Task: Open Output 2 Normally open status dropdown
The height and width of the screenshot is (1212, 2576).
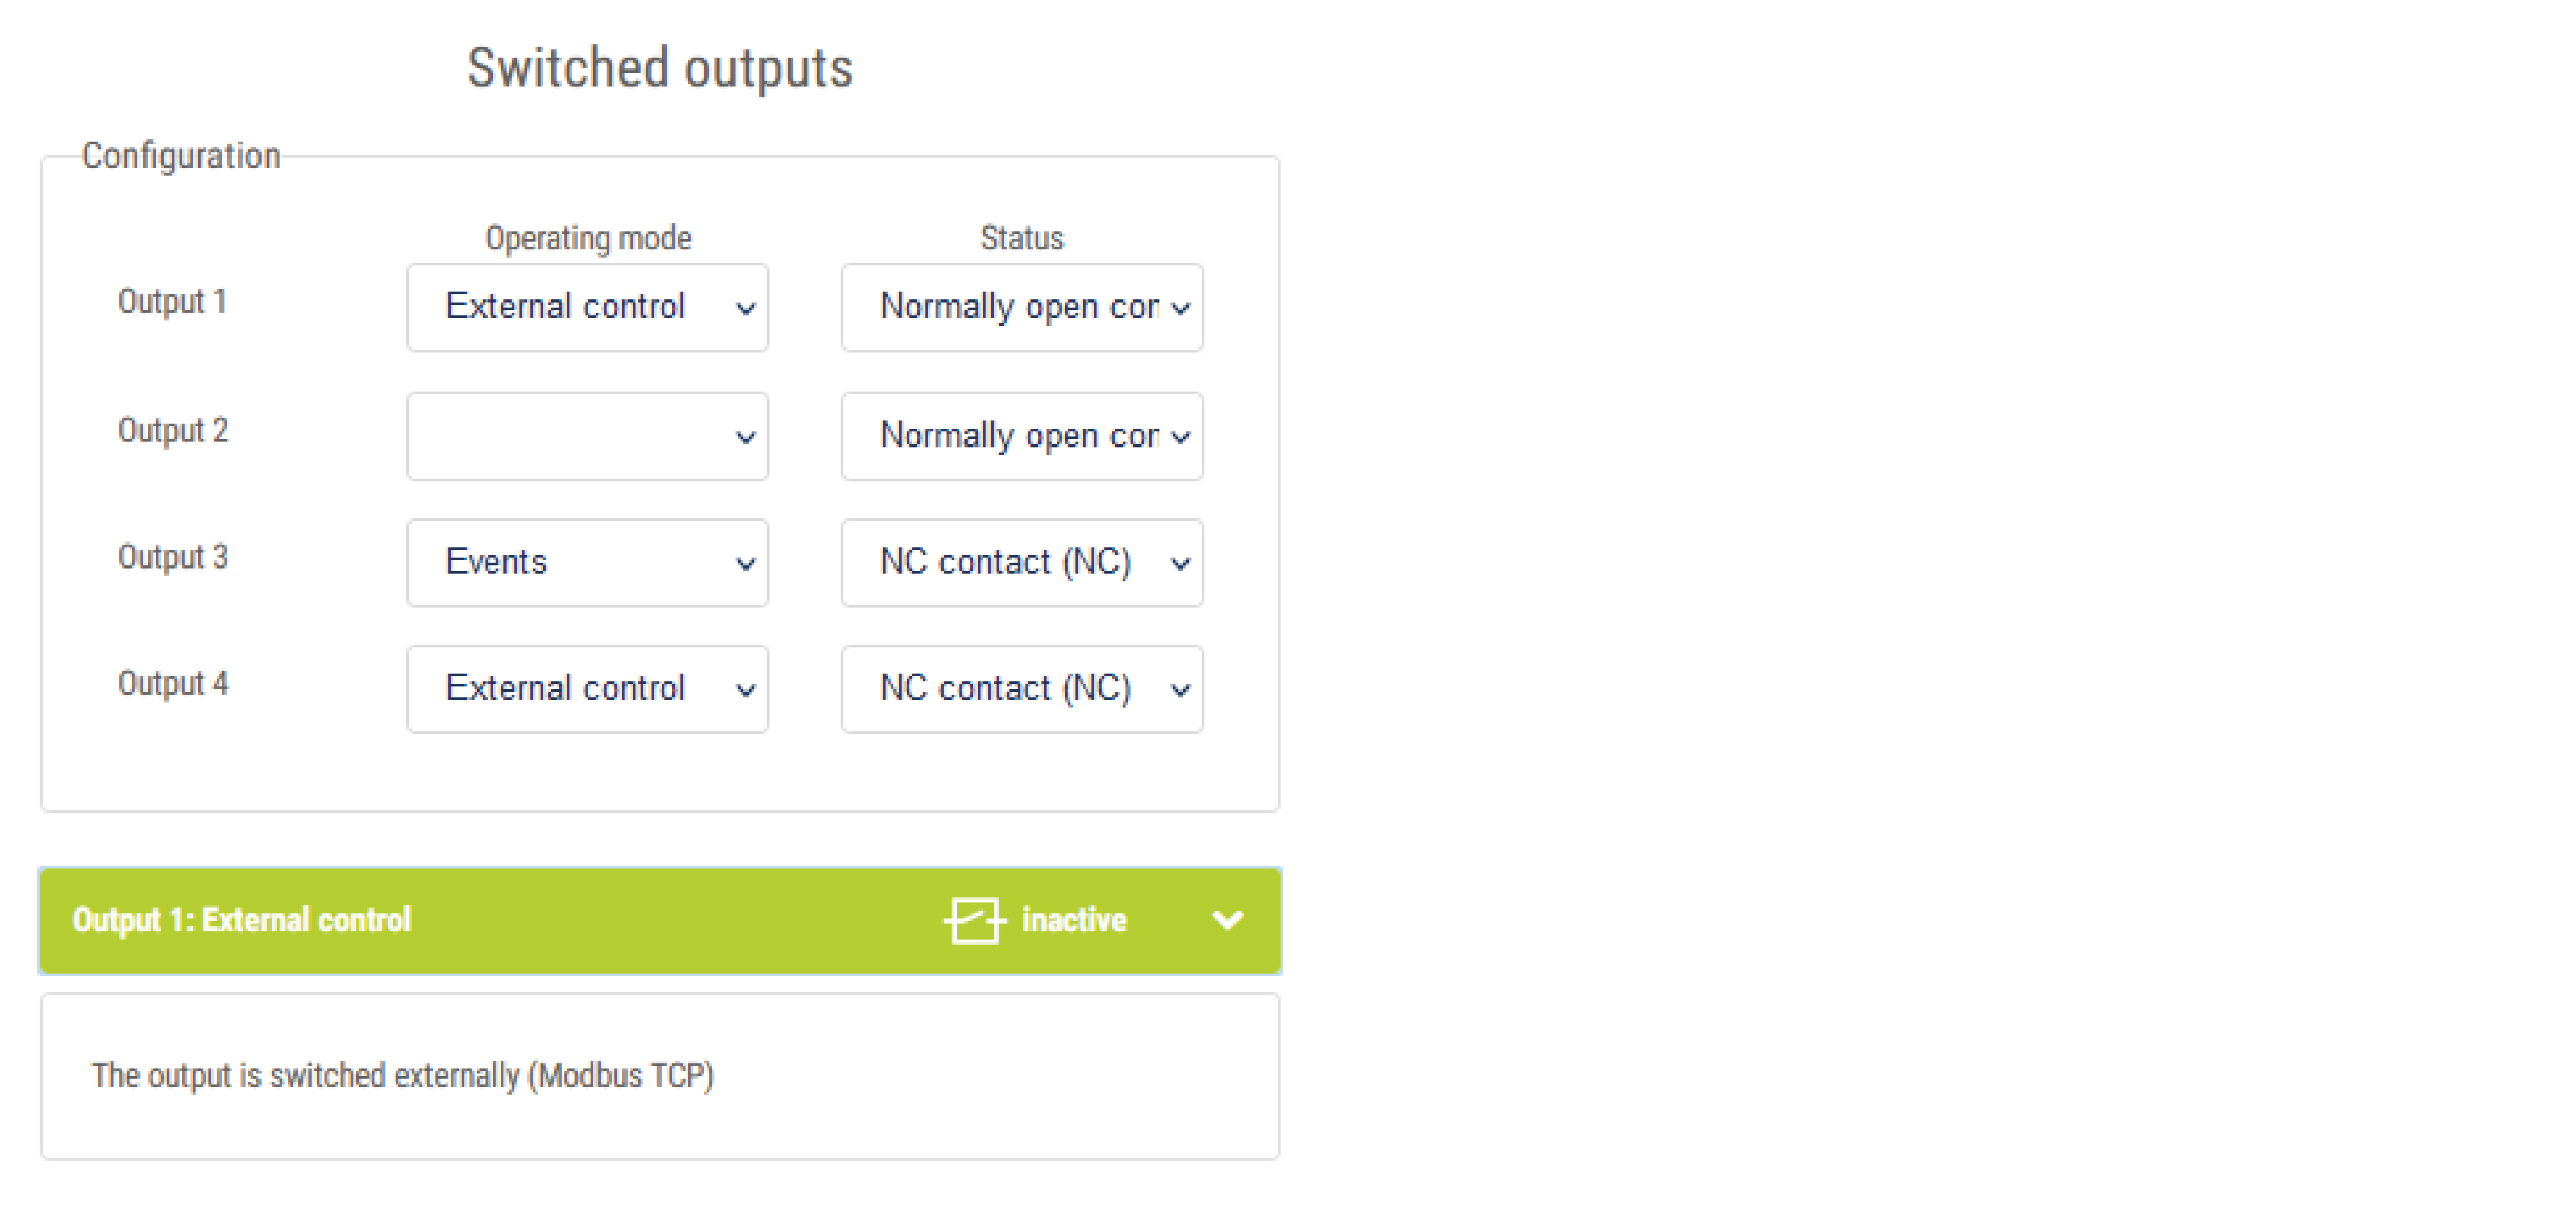Action: [1021, 436]
